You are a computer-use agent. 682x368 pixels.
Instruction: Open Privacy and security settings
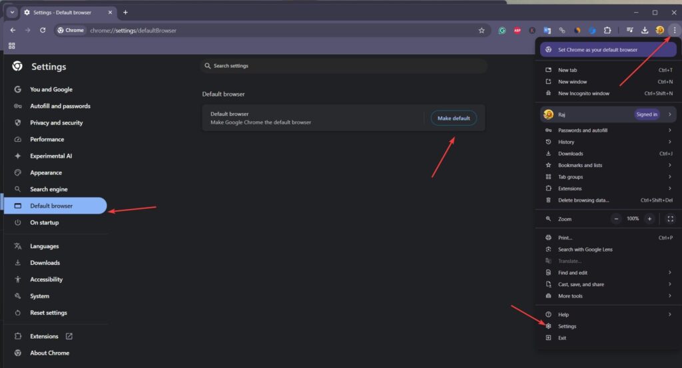(56, 122)
